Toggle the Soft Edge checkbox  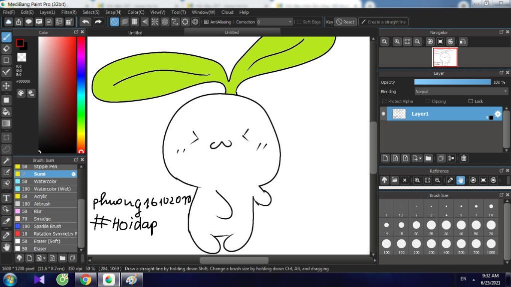click(299, 22)
